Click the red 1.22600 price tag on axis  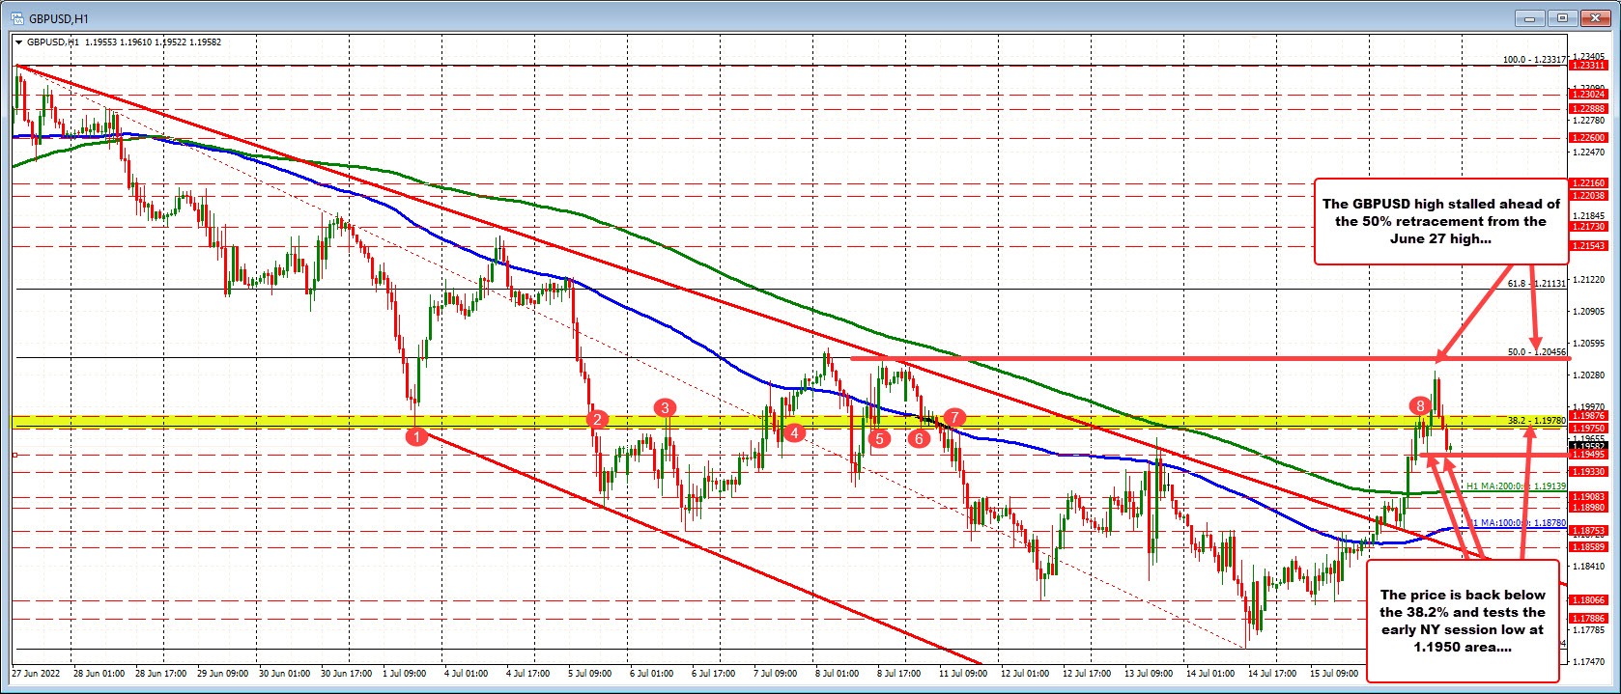[x=1588, y=138]
